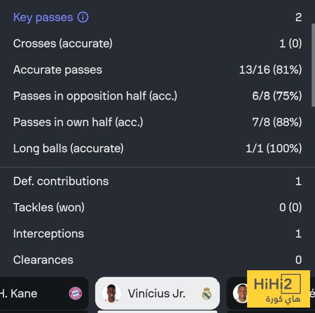The image size is (315, 313).
Task: Click the Tackles (won) stat row
Action: [x=157, y=207]
